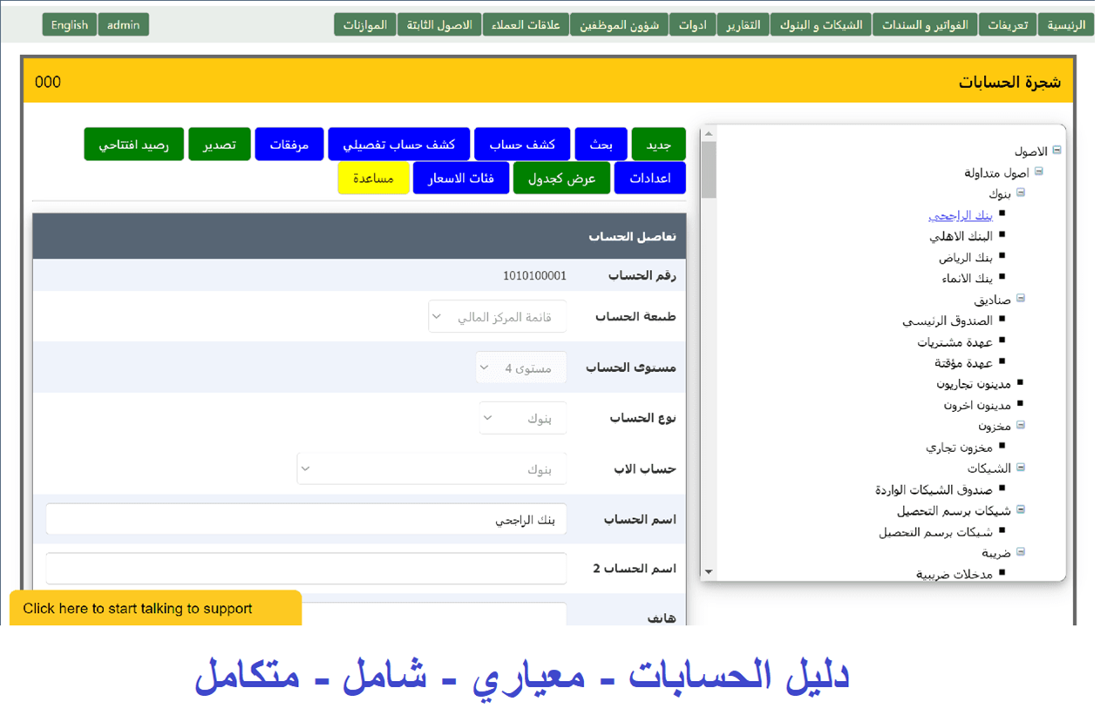Click the جديد (New) button

point(658,145)
